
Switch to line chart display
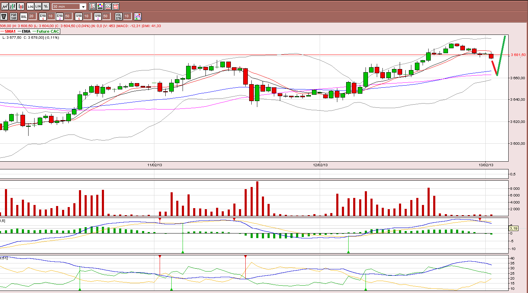coord(5,6)
